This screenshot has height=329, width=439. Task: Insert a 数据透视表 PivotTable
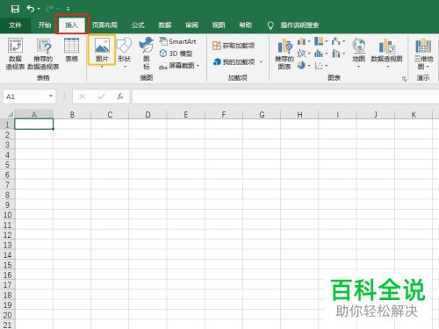coord(15,54)
